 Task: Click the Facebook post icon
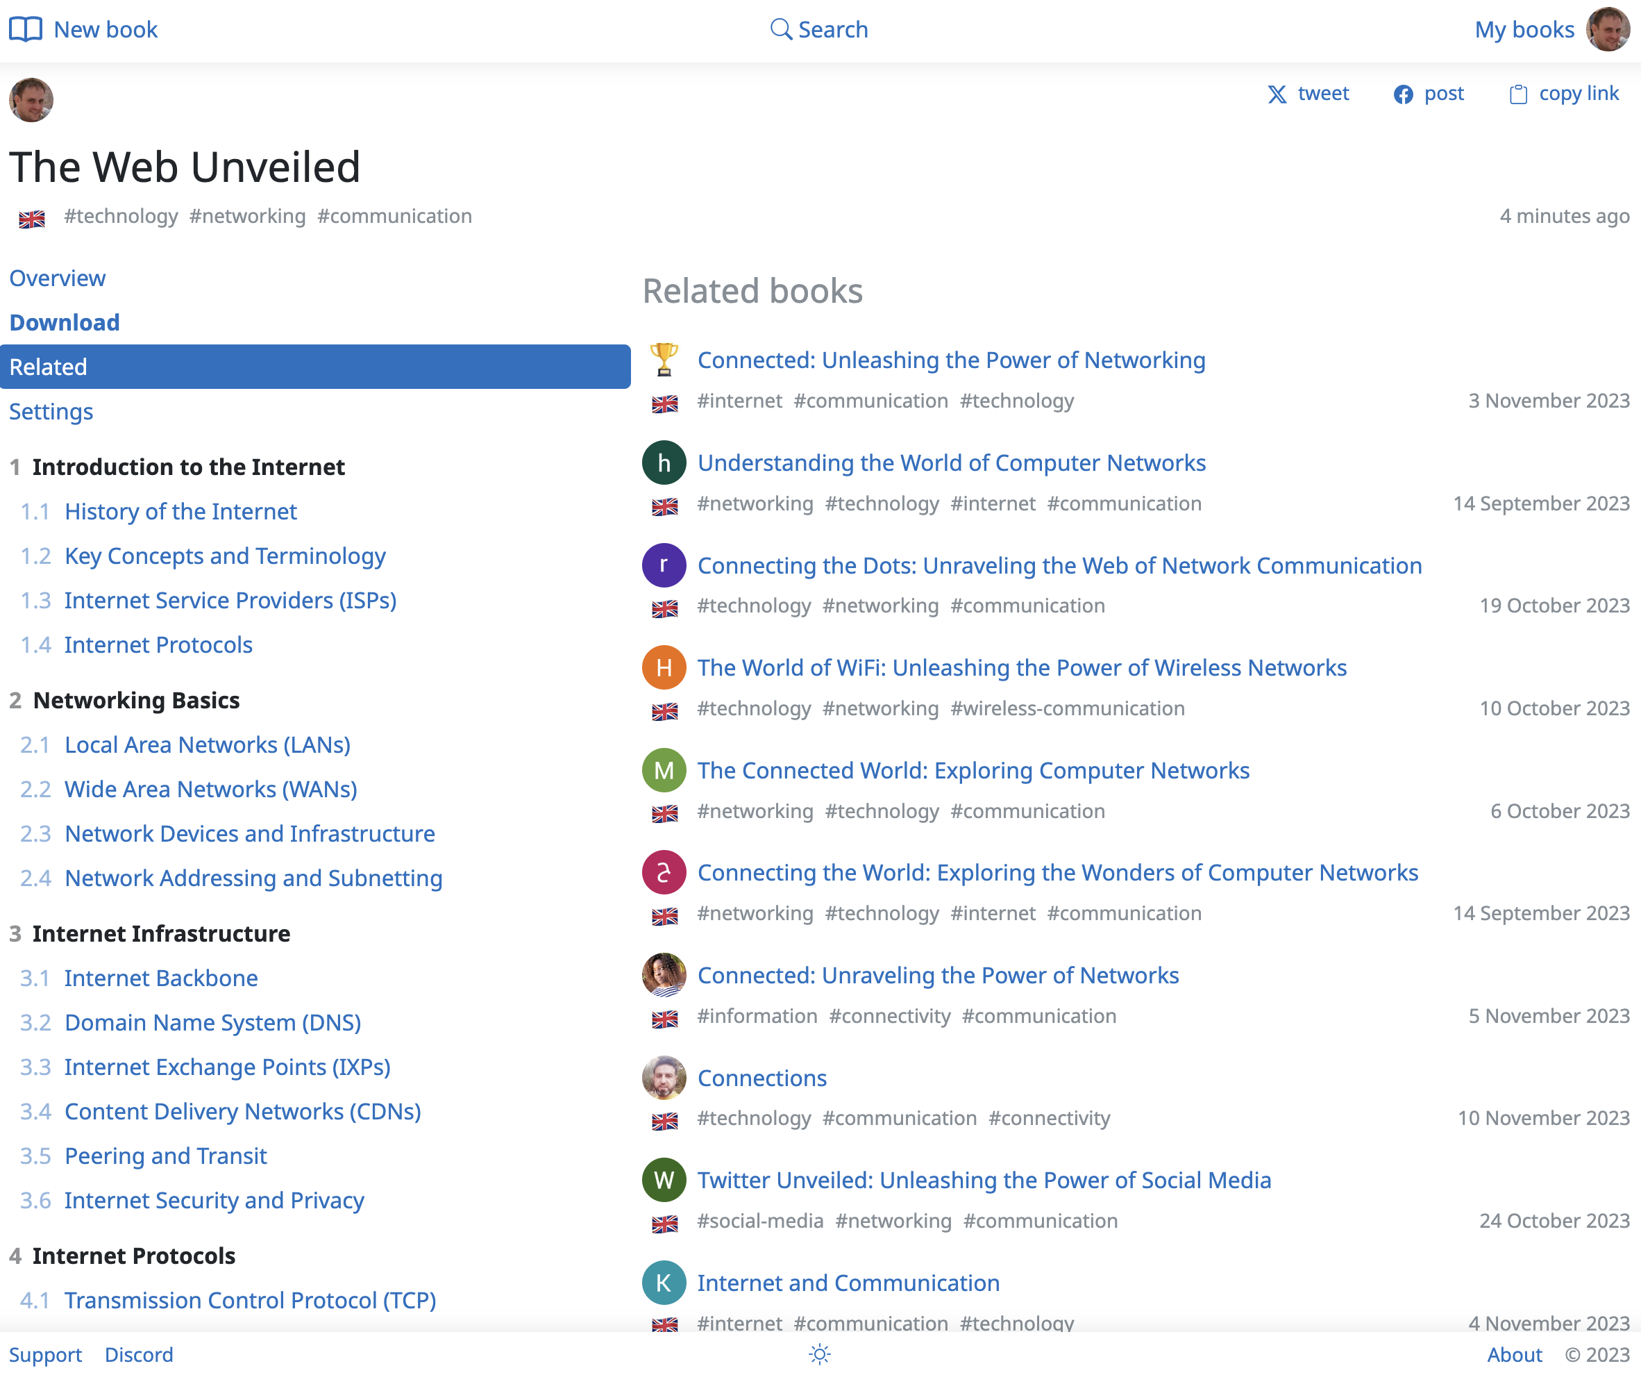click(x=1403, y=94)
